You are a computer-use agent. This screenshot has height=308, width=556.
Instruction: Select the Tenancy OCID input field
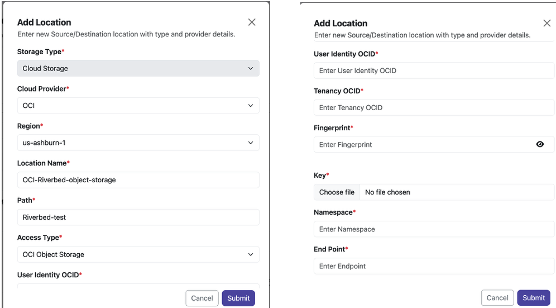434,108
